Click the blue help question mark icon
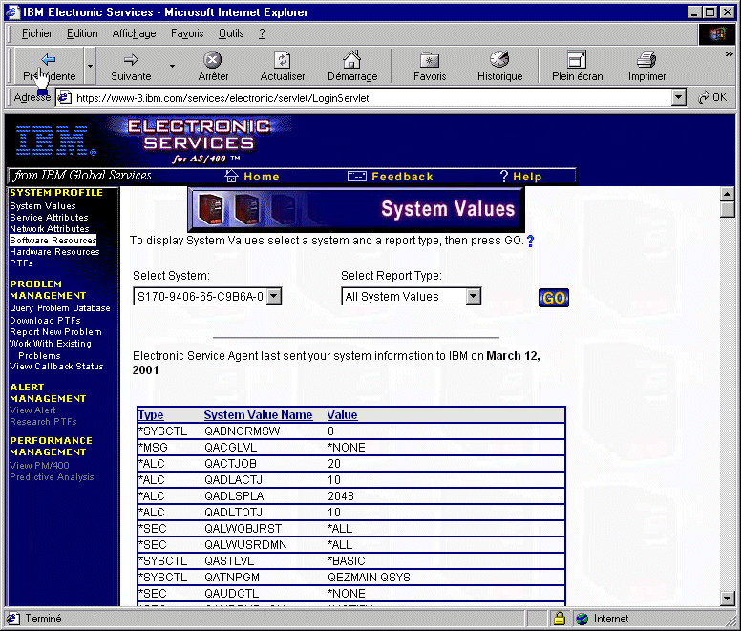The height and width of the screenshot is (631, 741). coord(530,241)
